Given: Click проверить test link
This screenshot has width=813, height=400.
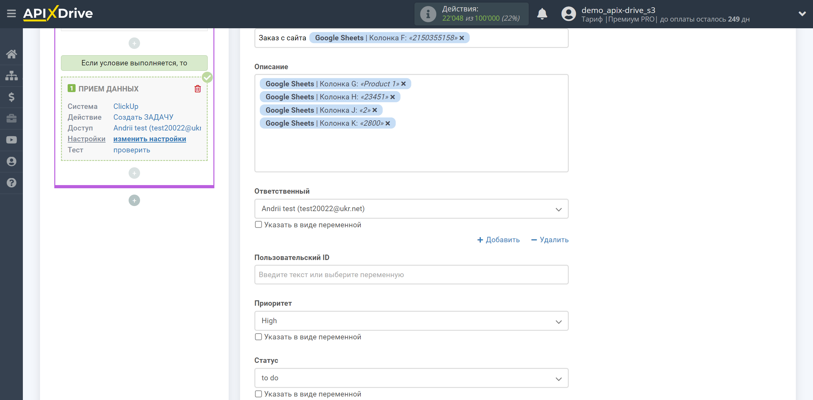Looking at the screenshot, I should pos(132,150).
